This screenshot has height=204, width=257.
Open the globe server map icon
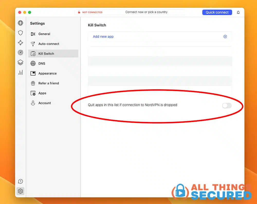[x=20, y=23]
